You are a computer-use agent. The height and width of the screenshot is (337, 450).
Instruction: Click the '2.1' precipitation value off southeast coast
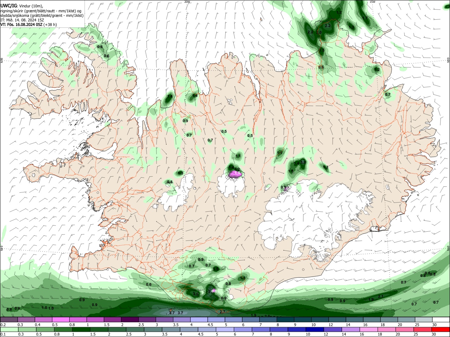tap(380, 297)
